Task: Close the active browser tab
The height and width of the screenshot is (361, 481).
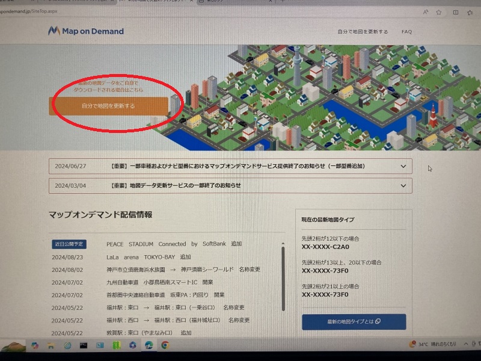Action: [x=191, y=1]
